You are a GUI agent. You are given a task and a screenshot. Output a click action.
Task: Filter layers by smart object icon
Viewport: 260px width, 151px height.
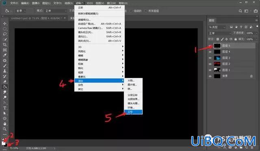click(x=251, y=27)
